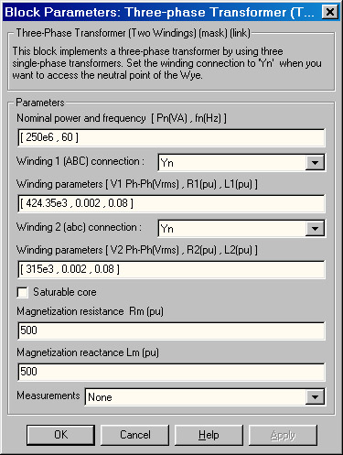Focus the Magnetization resistance Rm field
Image resolution: width=343 pixels, height=455 pixels.
pyautogui.click(x=171, y=330)
